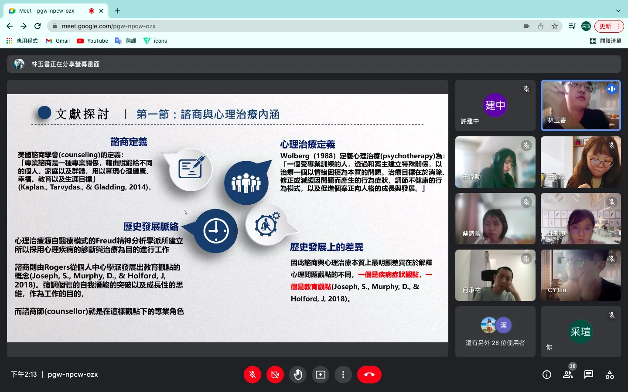Click the notepad pencil icon on slide
The height and width of the screenshot is (392, 628).
[x=192, y=168]
